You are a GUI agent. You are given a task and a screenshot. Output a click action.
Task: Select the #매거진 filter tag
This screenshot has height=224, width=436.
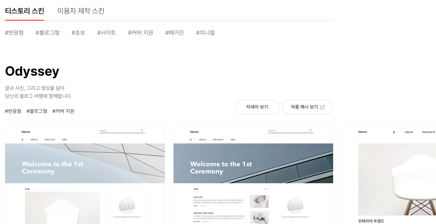[174, 32]
